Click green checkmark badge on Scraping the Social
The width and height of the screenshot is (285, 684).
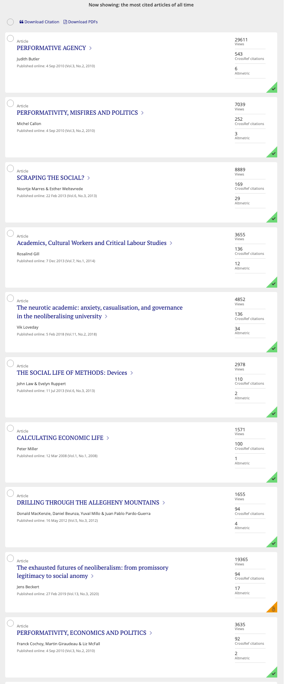pyautogui.click(x=273, y=219)
